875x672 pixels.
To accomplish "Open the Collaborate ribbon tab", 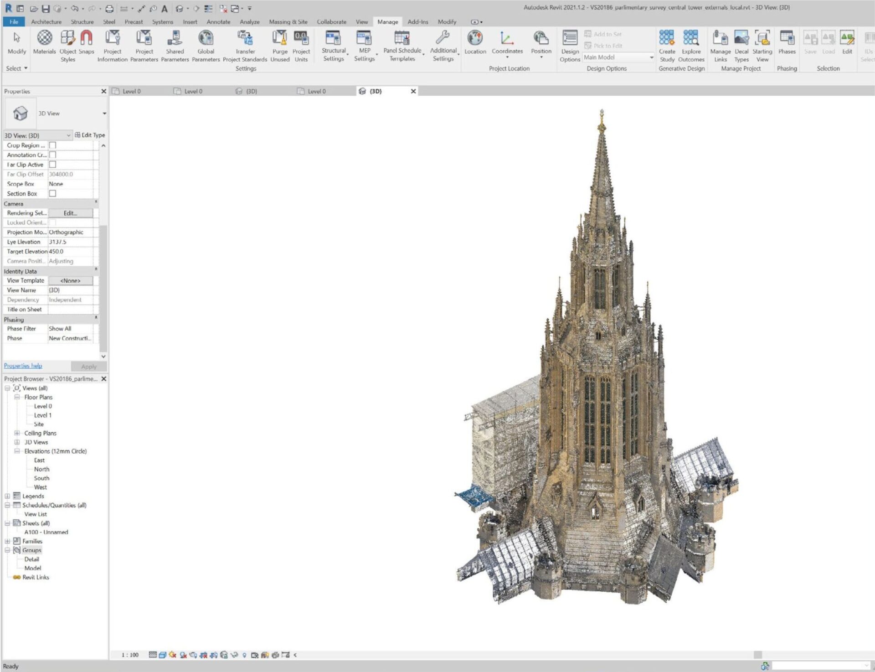I will [x=331, y=22].
